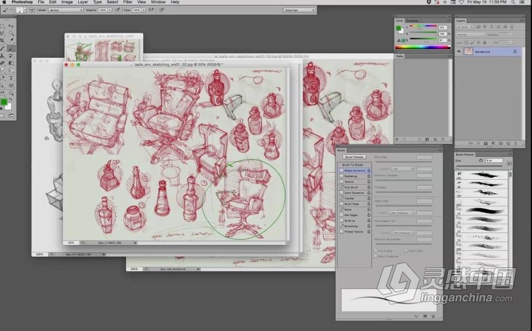Click the Brush Presets button

pos(354,157)
